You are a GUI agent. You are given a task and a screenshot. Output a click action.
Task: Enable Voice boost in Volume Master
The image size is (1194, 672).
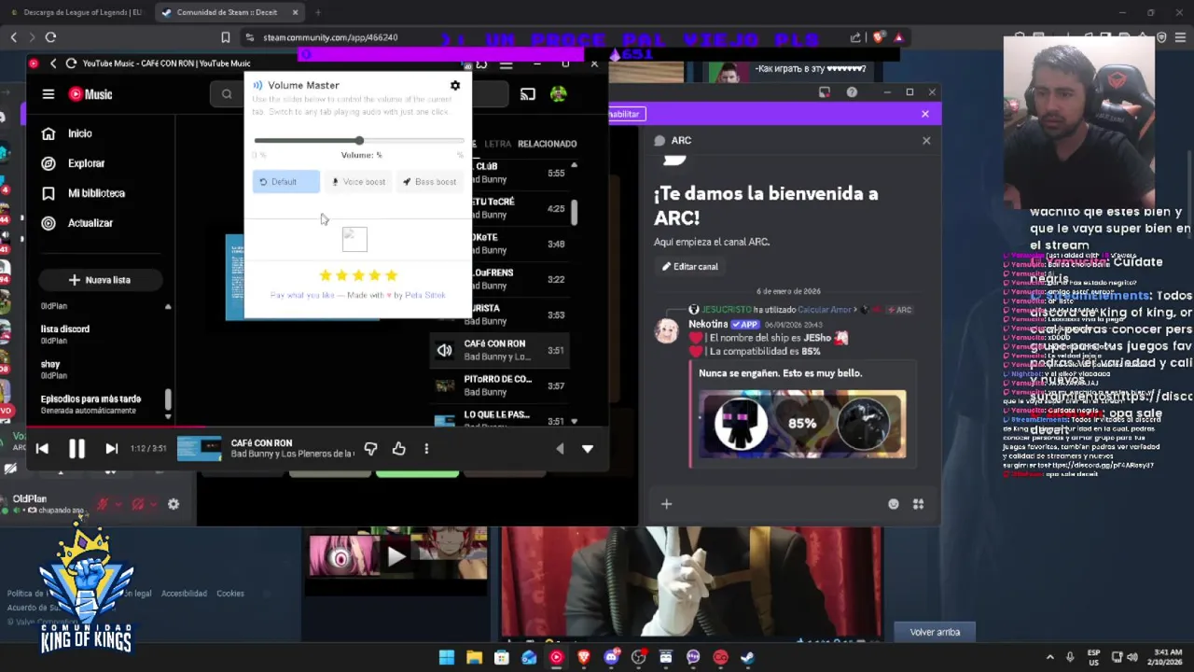[x=358, y=182]
